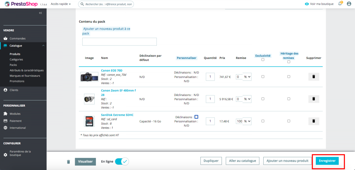Click the Paiement card icon

[5, 121]
